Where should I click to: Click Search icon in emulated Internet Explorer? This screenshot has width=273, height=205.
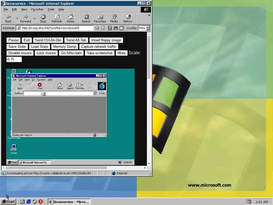point(70,86)
